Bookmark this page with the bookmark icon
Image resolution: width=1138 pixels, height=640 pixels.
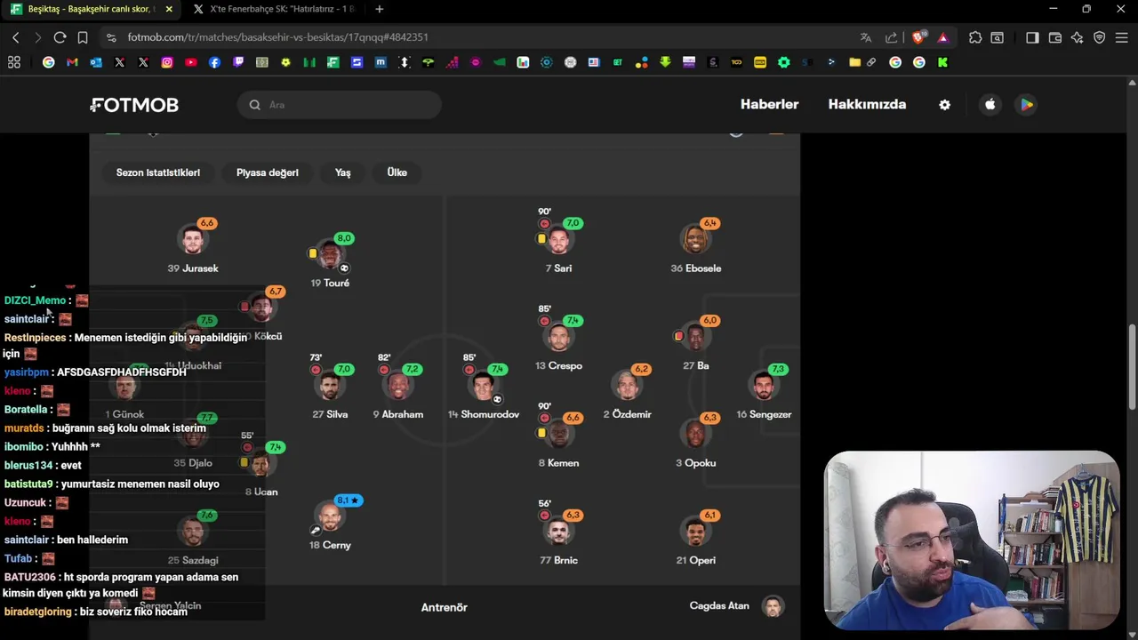tap(83, 37)
